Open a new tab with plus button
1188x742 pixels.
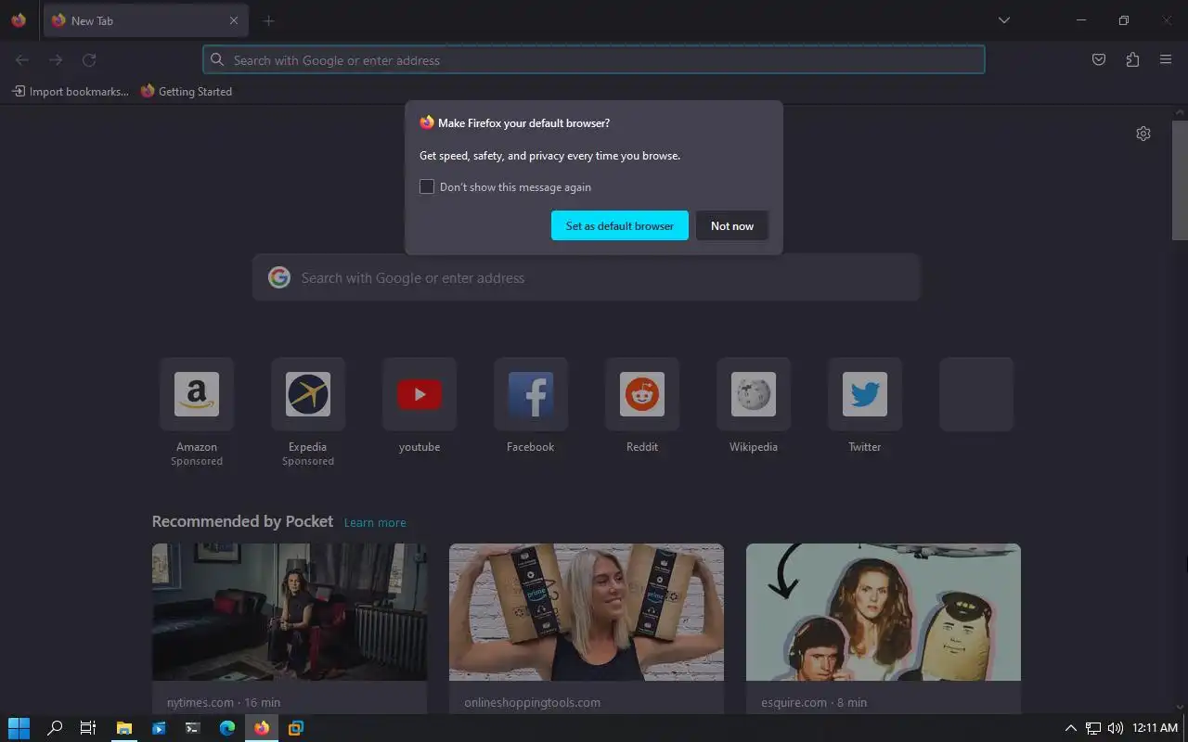[x=269, y=20]
